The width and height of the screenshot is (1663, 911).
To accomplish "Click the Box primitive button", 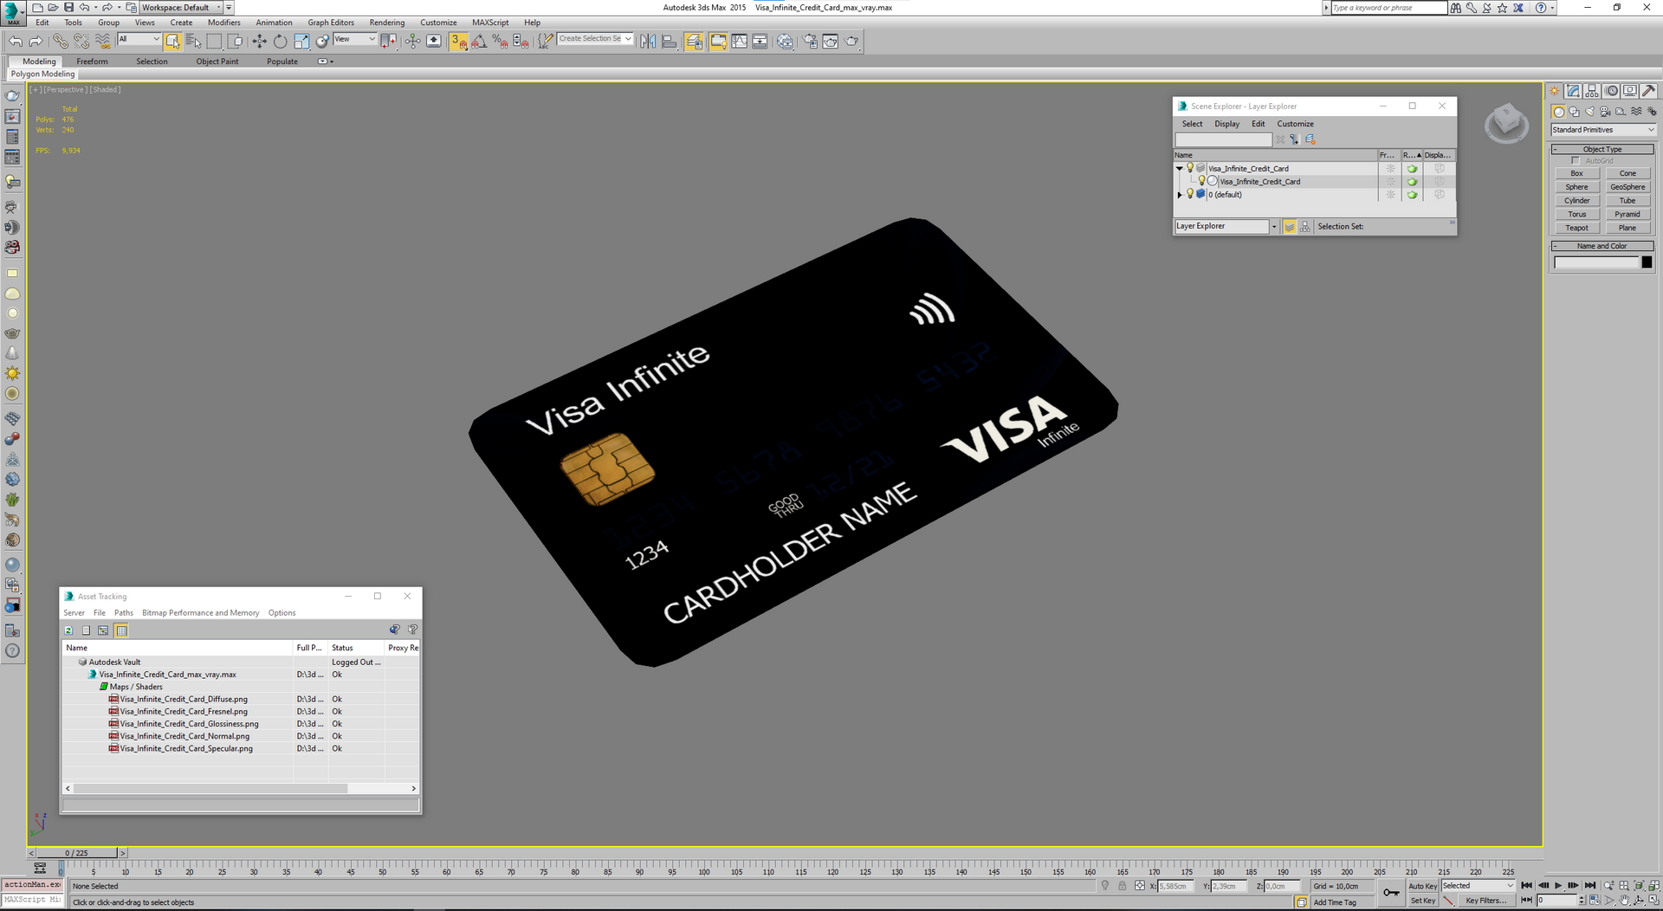I will point(1576,173).
